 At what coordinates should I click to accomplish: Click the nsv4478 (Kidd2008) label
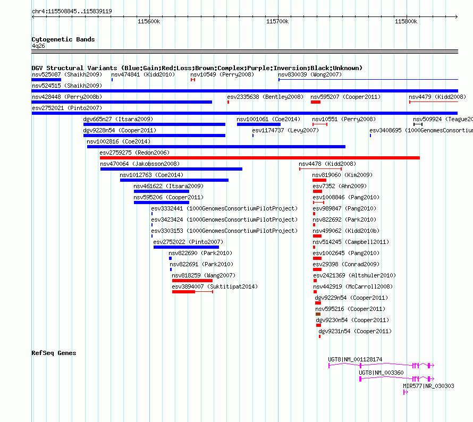327,164
